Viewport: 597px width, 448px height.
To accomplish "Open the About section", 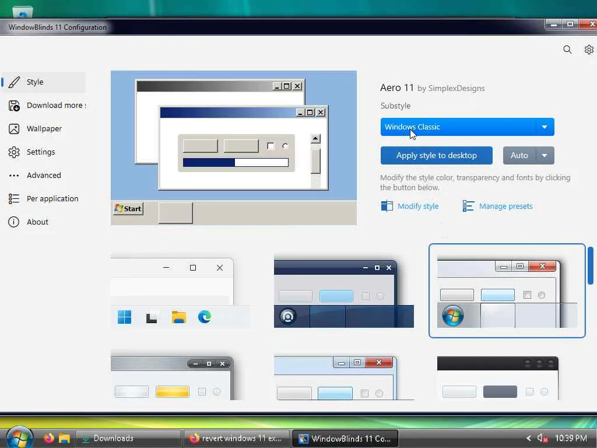I will click(44, 222).
